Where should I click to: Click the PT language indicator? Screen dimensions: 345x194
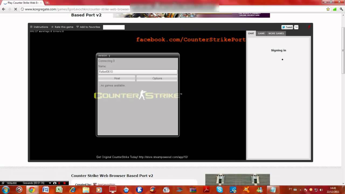[x=290, y=189]
